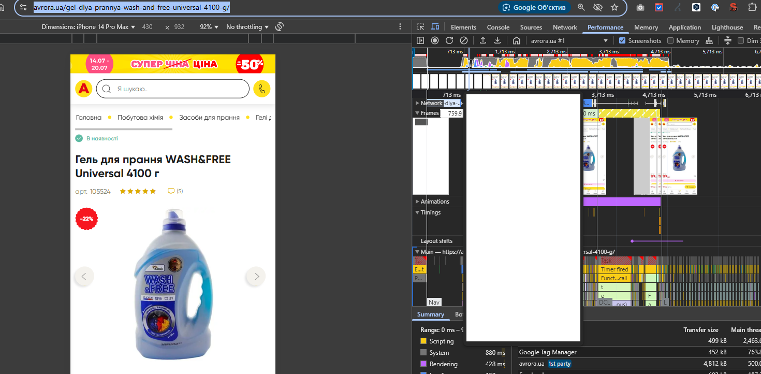Open the reviews comment icon with (5)
This screenshot has width=761, height=374.
[x=175, y=191]
